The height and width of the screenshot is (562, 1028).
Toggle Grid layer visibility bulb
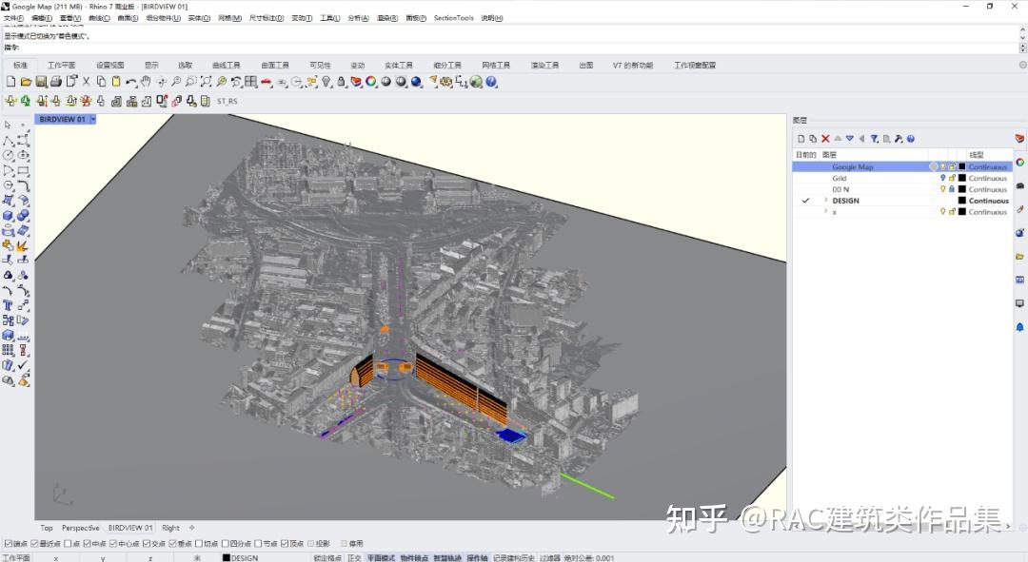coord(942,178)
